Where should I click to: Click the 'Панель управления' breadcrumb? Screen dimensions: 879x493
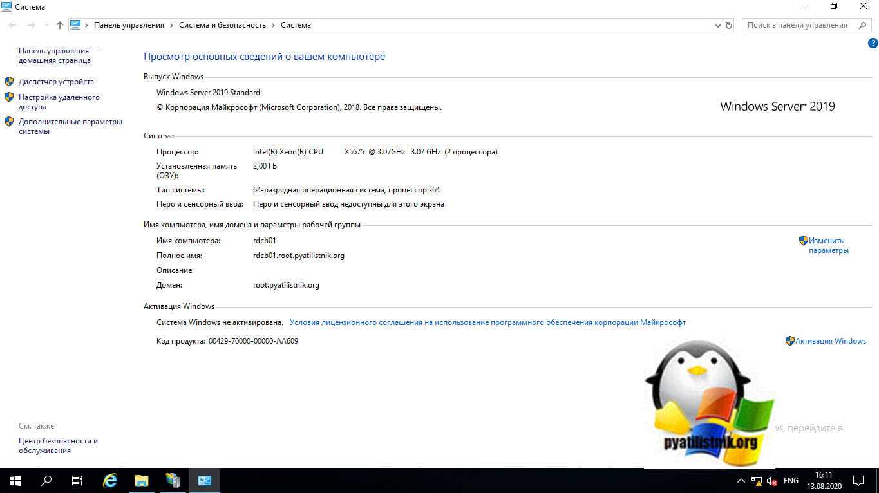pyautogui.click(x=129, y=25)
